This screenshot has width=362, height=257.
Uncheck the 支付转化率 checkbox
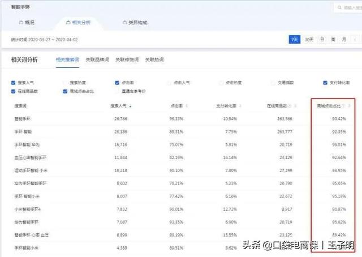point(325,83)
